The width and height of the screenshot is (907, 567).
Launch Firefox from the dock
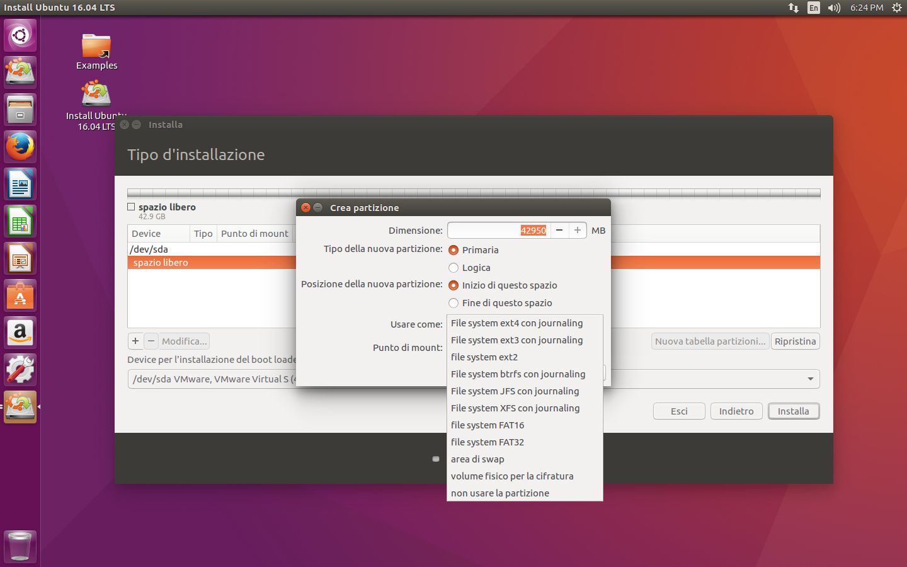point(20,146)
